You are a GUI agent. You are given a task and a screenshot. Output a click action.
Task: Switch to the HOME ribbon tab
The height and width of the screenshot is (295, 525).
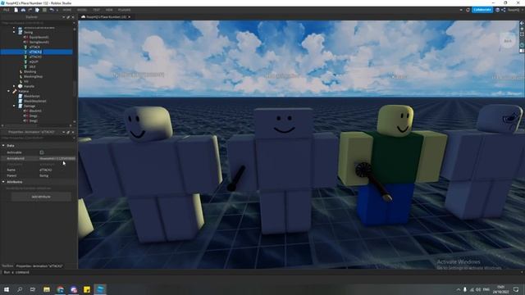pyautogui.click(x=67, y=10)
